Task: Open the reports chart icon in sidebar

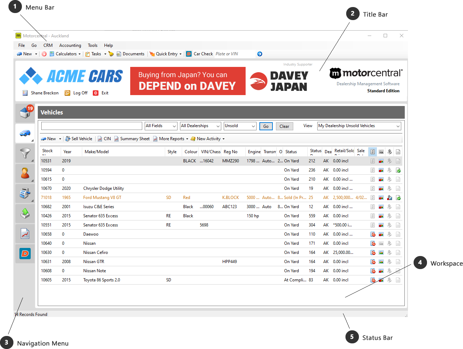Action: click(25, 233)
